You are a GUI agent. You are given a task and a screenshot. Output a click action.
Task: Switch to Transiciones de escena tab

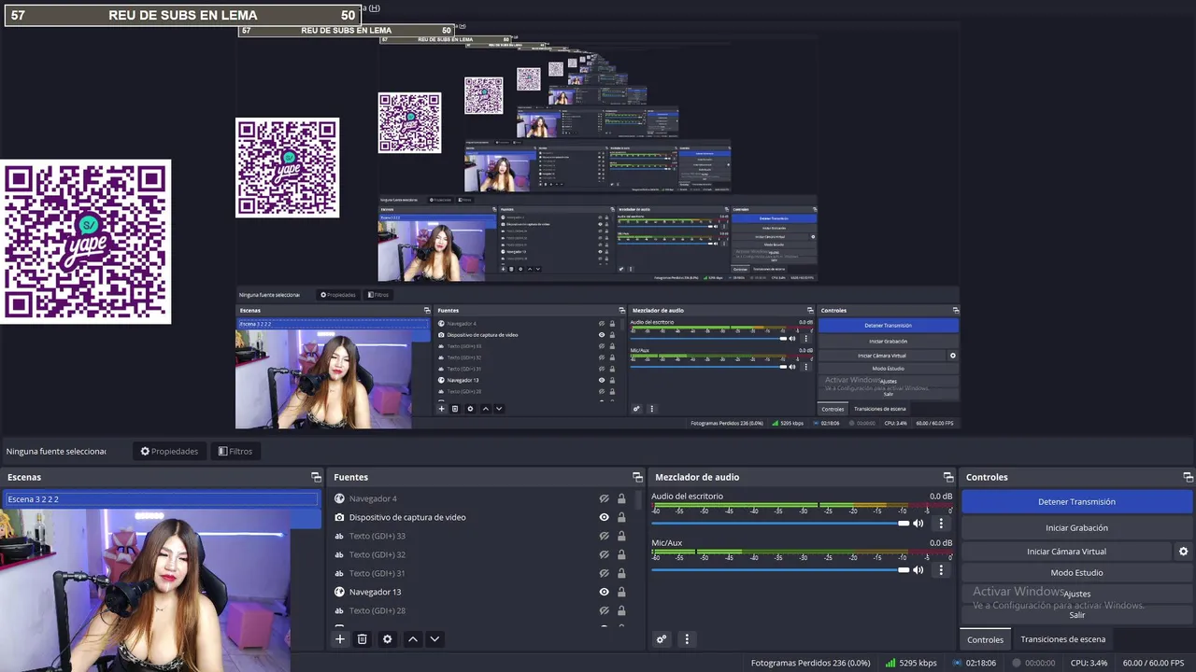pyautogui.click(x=1062, y=639)
